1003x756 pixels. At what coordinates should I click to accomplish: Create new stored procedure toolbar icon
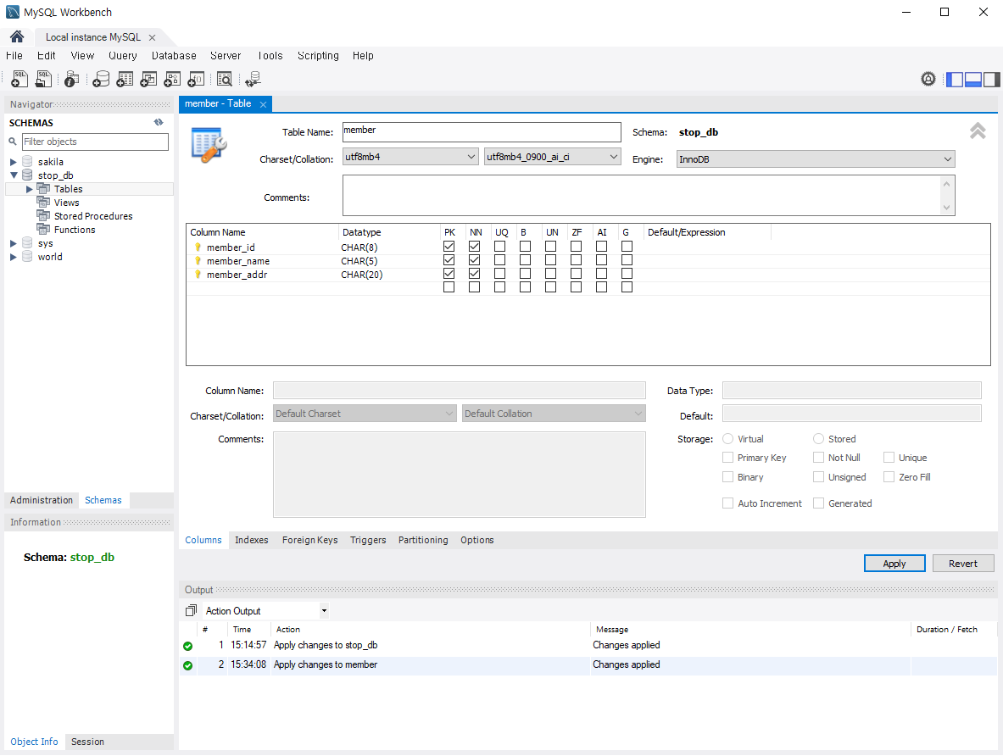(172, 79)
